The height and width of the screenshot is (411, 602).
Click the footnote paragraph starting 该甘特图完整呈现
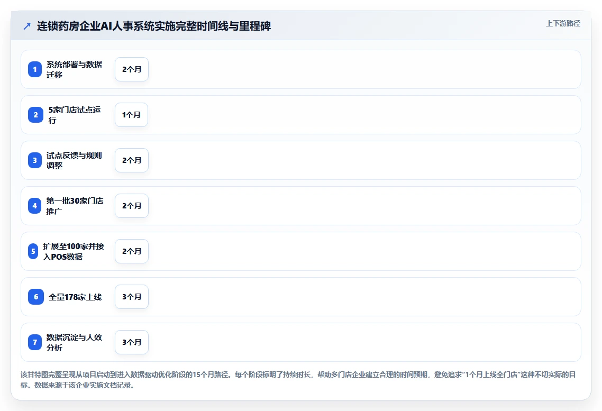[298, 380]
